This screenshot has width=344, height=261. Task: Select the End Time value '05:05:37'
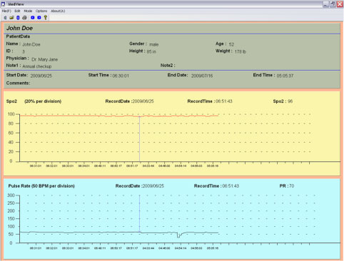tap(285, 76)
